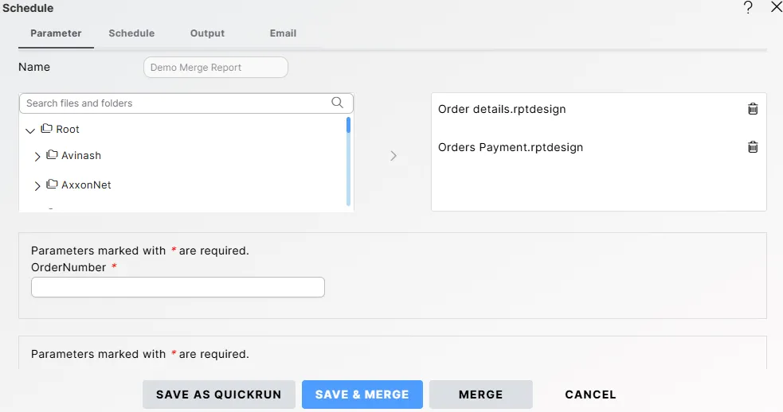Switch to the Schedule tab
The width and height of the screenshot is (783, 412).
coord(131,33)
